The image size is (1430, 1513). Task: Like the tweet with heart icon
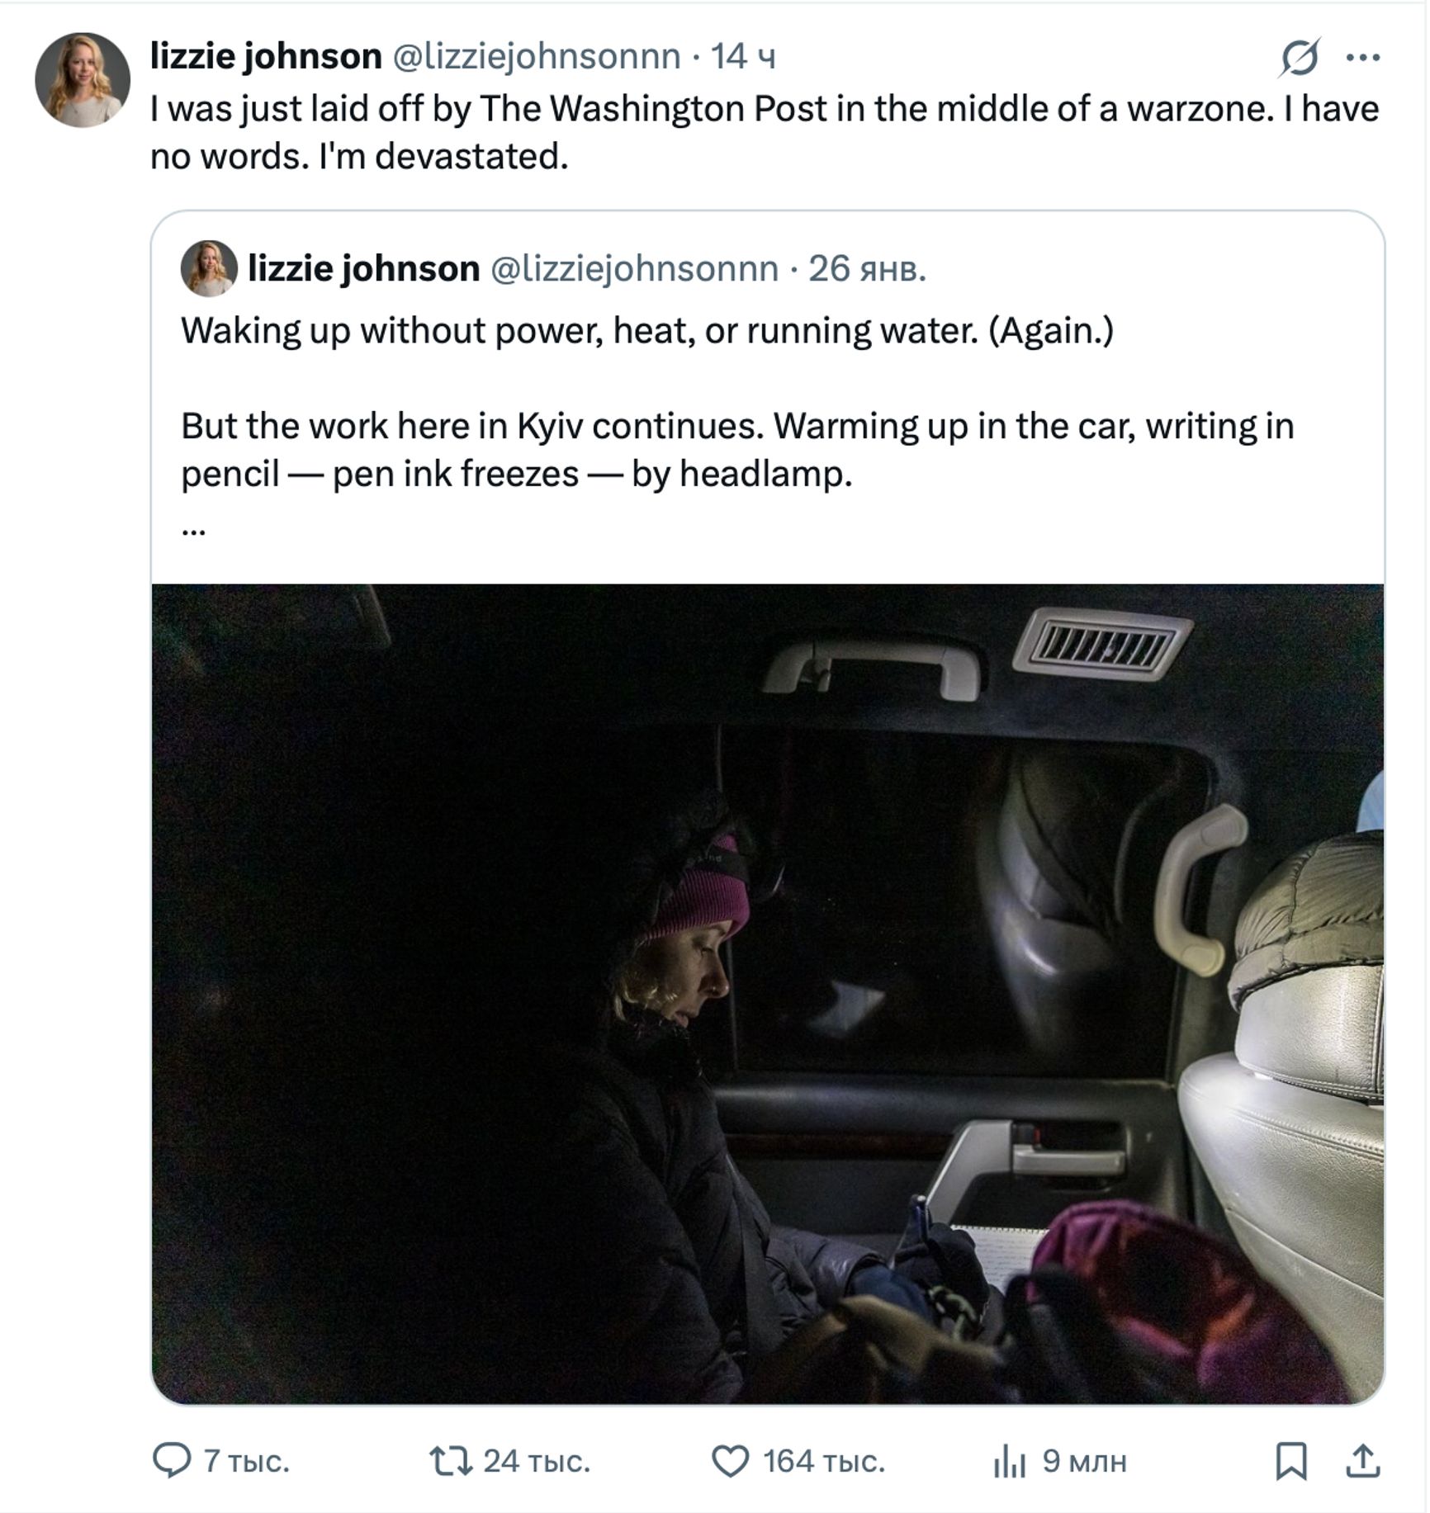tap(730, 1460)
